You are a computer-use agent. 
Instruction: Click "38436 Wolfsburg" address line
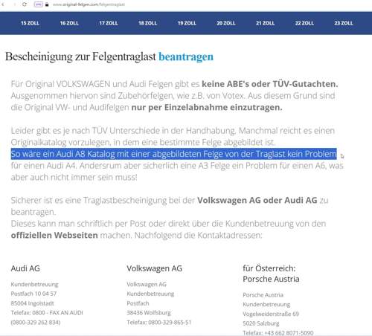pyautogui.click(x=149, y=313)
